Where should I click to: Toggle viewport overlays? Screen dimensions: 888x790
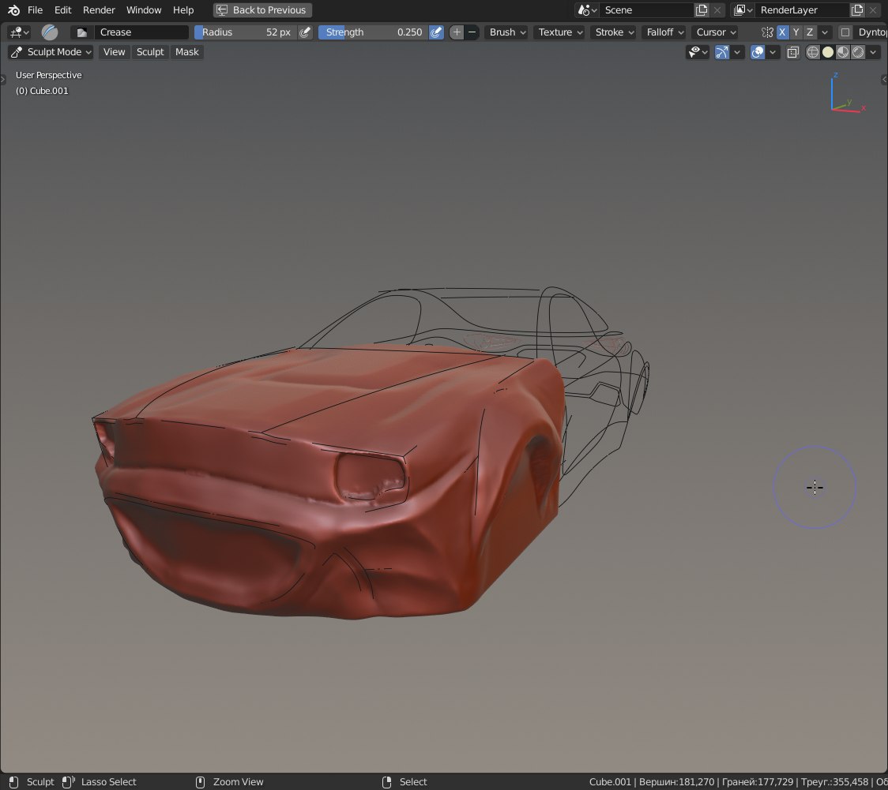758,53
